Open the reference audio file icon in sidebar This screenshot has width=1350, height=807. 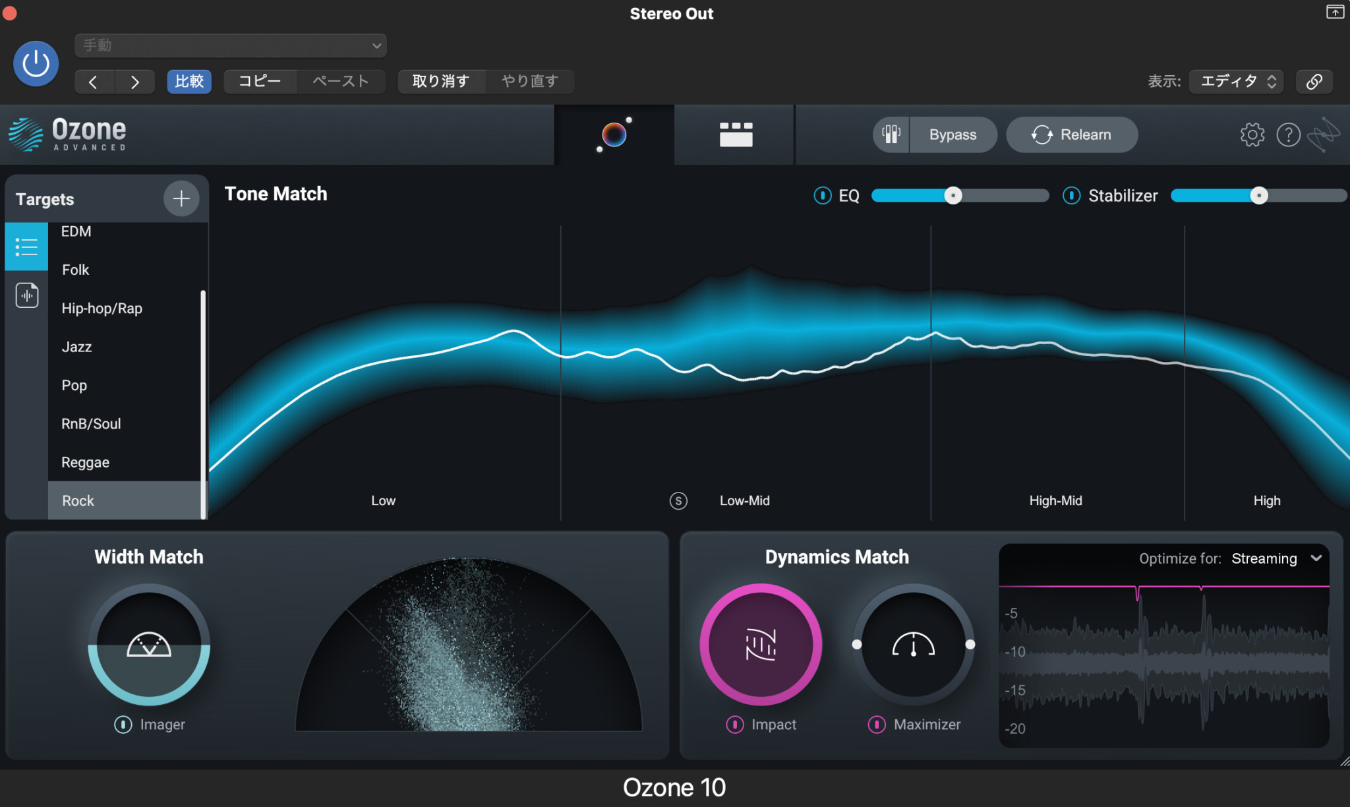[x=26, y=295]
